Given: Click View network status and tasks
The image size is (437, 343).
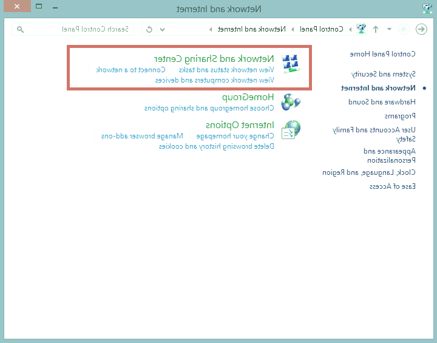Looking at the screenshot, I should (226, 70).
